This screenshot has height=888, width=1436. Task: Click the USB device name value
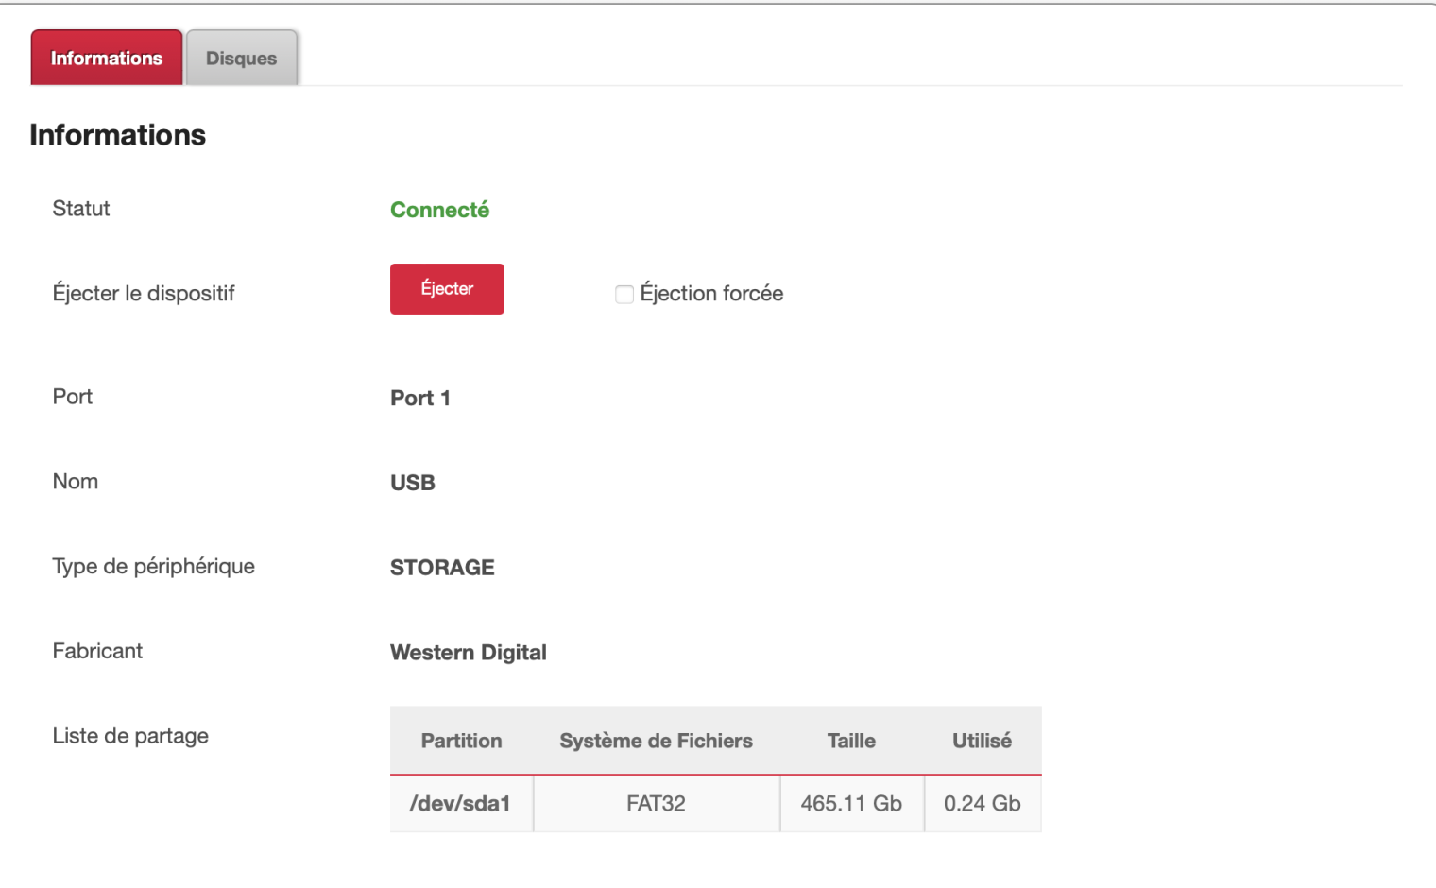pos(413,483)
